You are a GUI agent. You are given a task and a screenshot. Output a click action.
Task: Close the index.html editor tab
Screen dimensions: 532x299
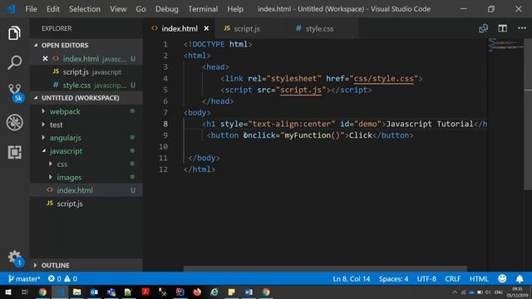(x=206, y=29)
